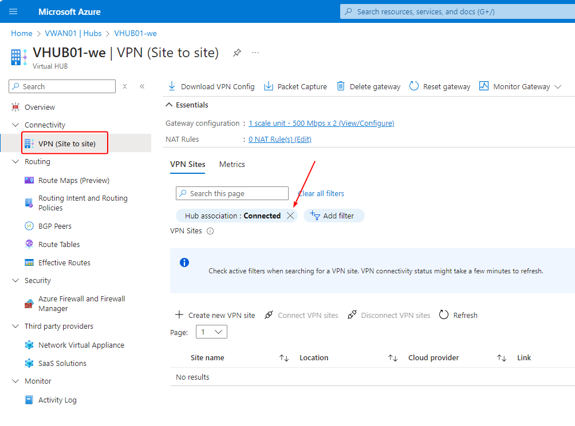Open the more options ellipsis next to title
Screen dimensions: 575x426
(255, 53)
